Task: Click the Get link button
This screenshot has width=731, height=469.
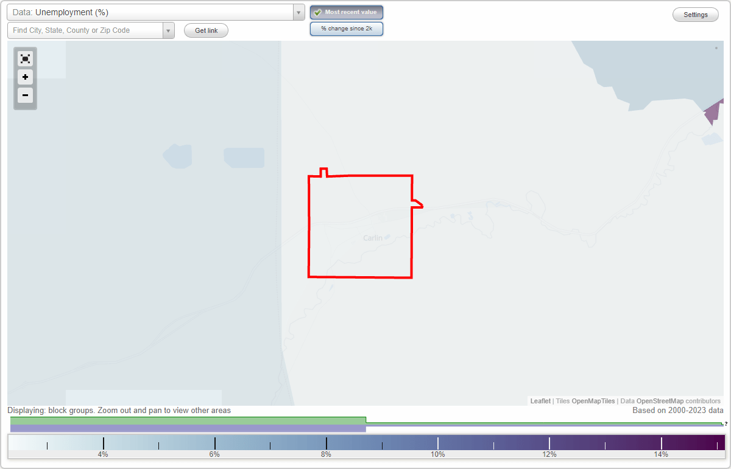Action: point(206,30)
